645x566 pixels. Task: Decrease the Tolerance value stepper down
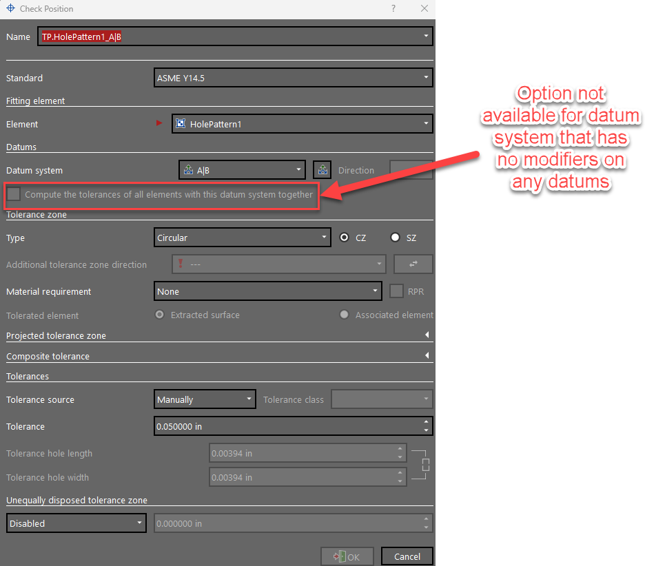[426, 430]
